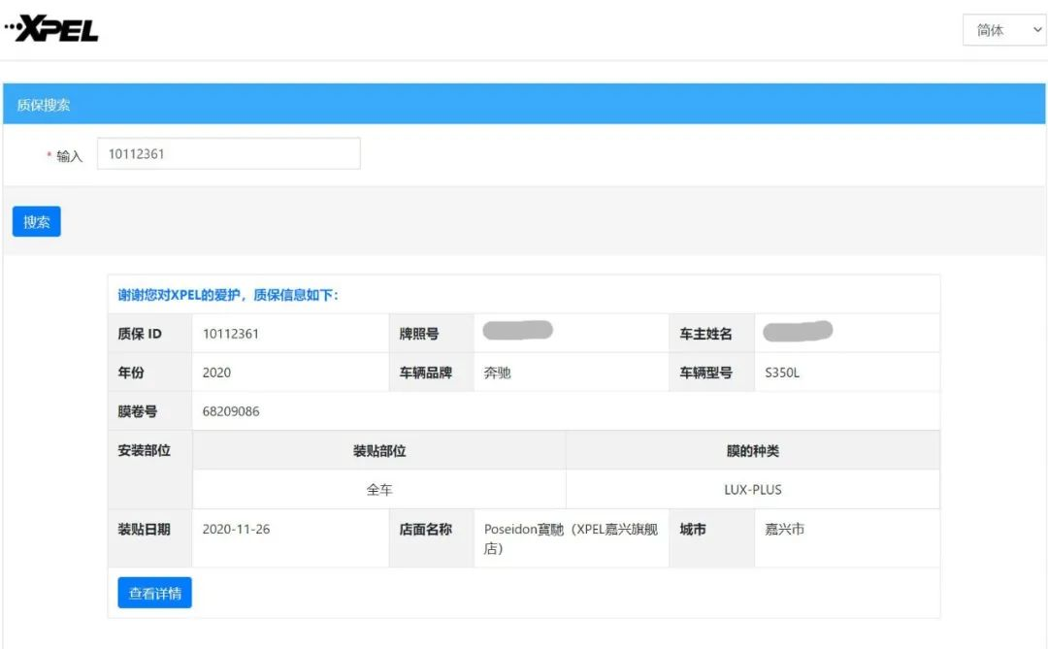The height and width of the screenshot is (649, 1048).
Task: Click the vehicle brand value 奔驰
Action: [x=497, y=373]
